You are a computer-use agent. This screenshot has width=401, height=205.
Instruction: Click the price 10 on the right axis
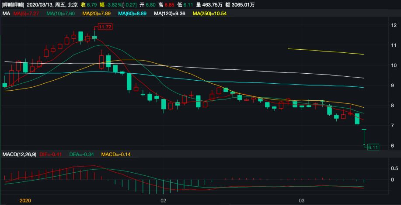(x=394, y=65)
